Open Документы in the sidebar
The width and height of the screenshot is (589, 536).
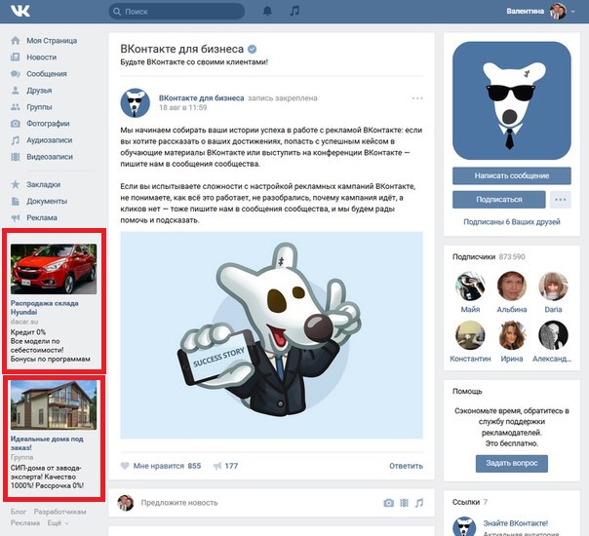coord(47,201)
